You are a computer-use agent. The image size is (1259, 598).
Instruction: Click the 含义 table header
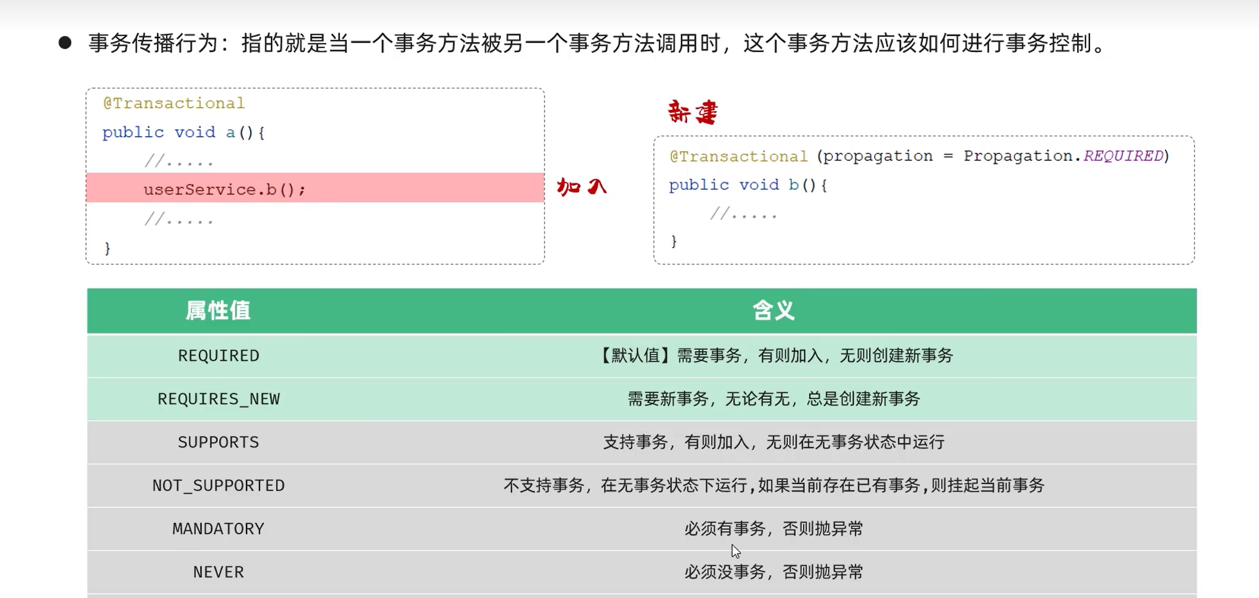pyautogui.click(x=773, y=311)
